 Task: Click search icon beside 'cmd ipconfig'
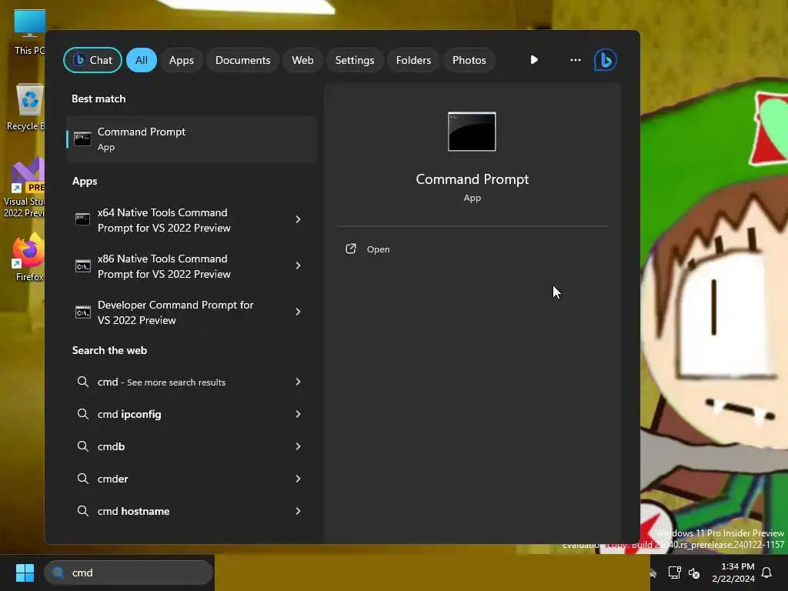[x=83, y=413]
